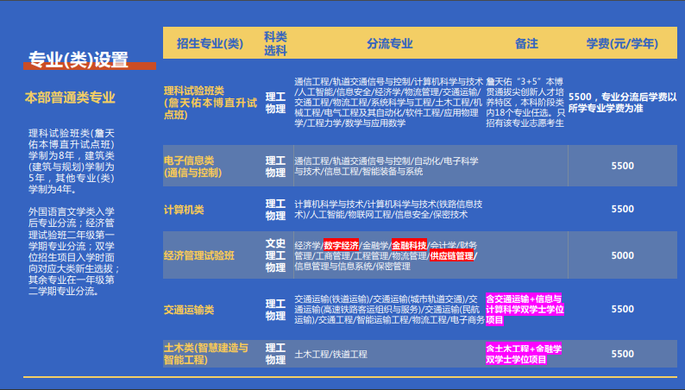The height and width of the screenshot is (390, 685).
Task: Select the 交通运输类 major name cell
Action: (189, 310)
